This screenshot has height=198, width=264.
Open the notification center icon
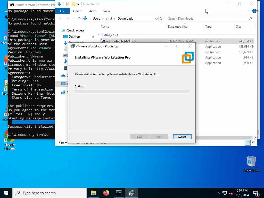click(256, 193)
